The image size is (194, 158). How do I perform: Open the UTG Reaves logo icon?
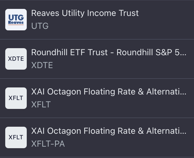click(x=16, y=20)
